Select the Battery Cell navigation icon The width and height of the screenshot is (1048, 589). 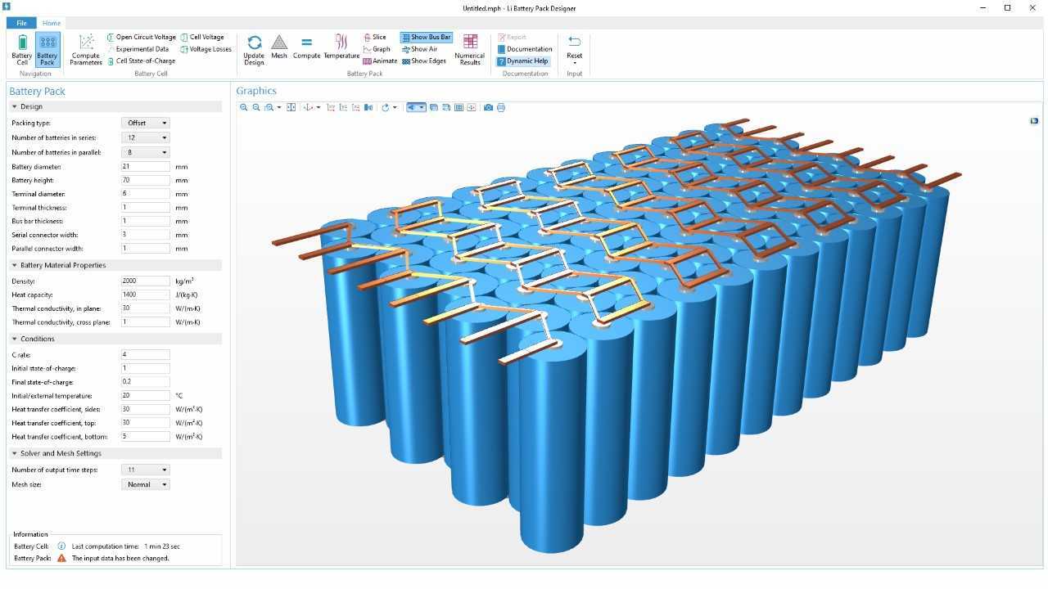tap(21, 49)
